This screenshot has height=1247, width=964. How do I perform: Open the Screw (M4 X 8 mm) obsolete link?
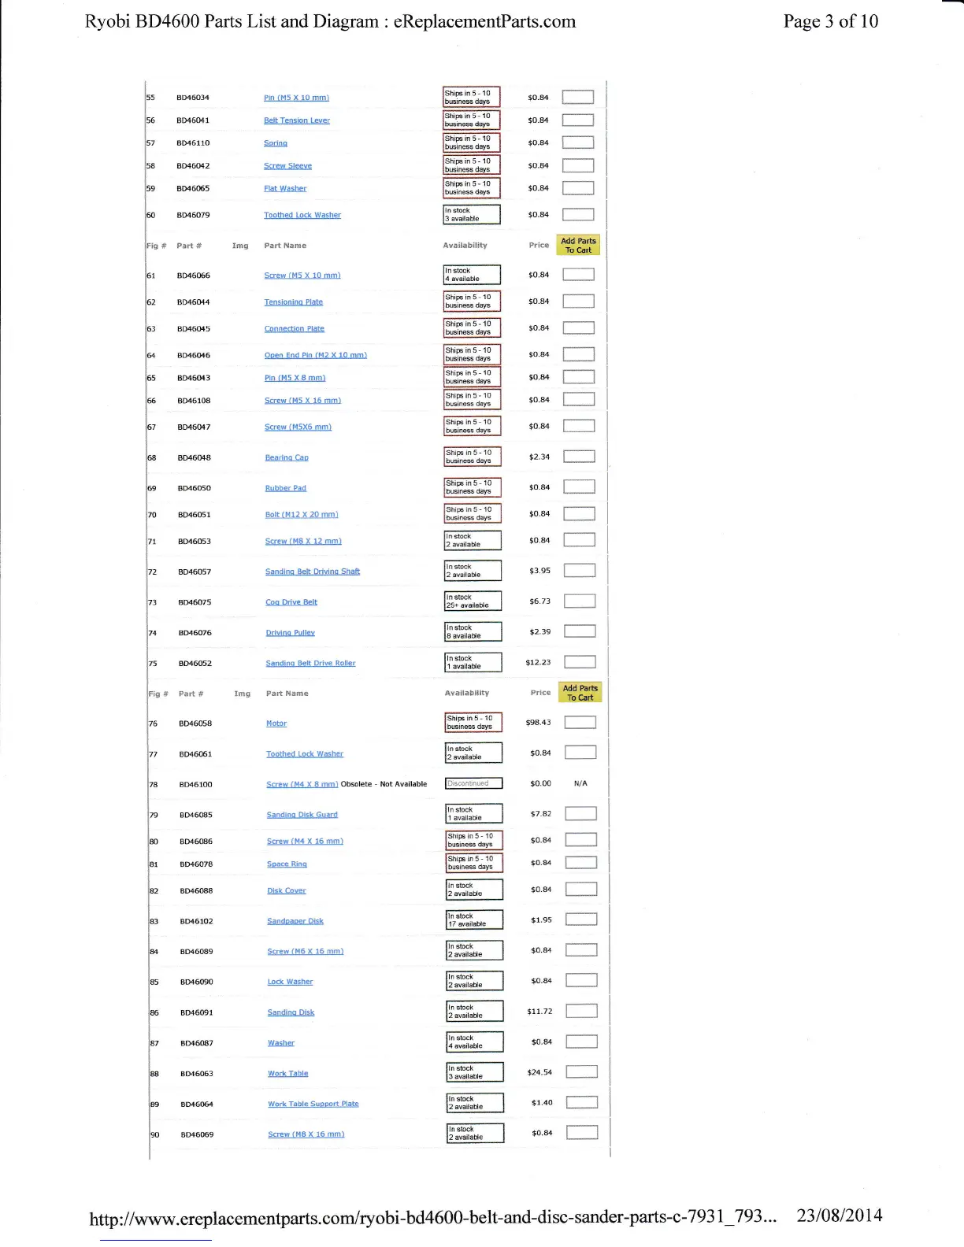coord(302,784)
